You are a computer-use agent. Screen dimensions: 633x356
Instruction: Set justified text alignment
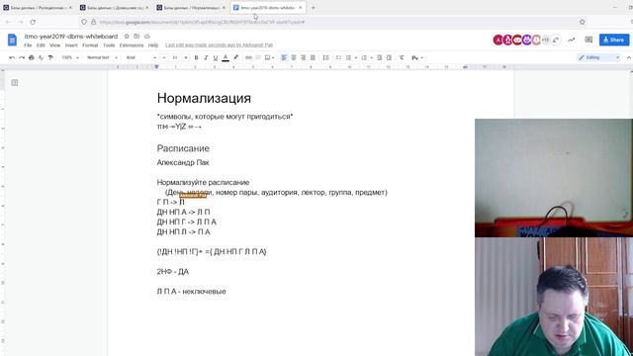[313, 57]
